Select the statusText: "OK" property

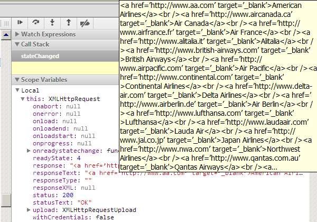click(62, 202)
